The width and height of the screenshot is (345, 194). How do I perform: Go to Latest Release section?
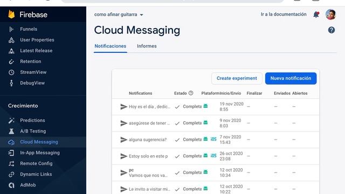[x=36, y=51]
